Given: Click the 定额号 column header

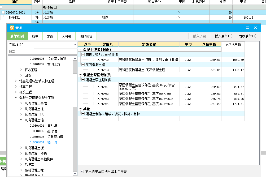Looking at the screenshot, I should (108, 44).
